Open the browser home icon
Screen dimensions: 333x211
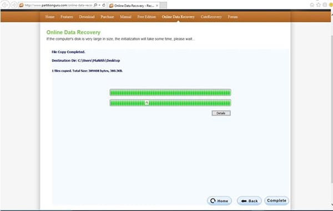(312, 5)
